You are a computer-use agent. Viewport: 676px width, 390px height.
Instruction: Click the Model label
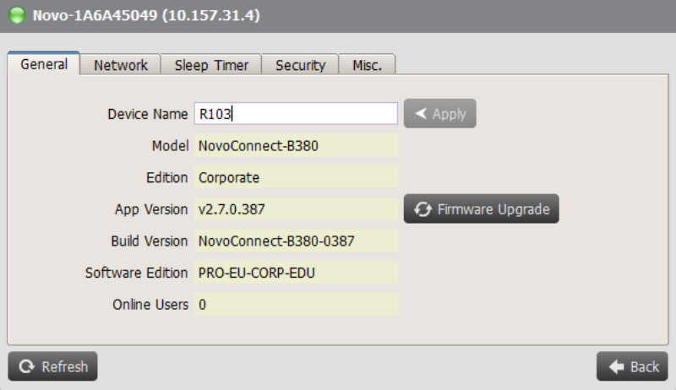[170, 146]
